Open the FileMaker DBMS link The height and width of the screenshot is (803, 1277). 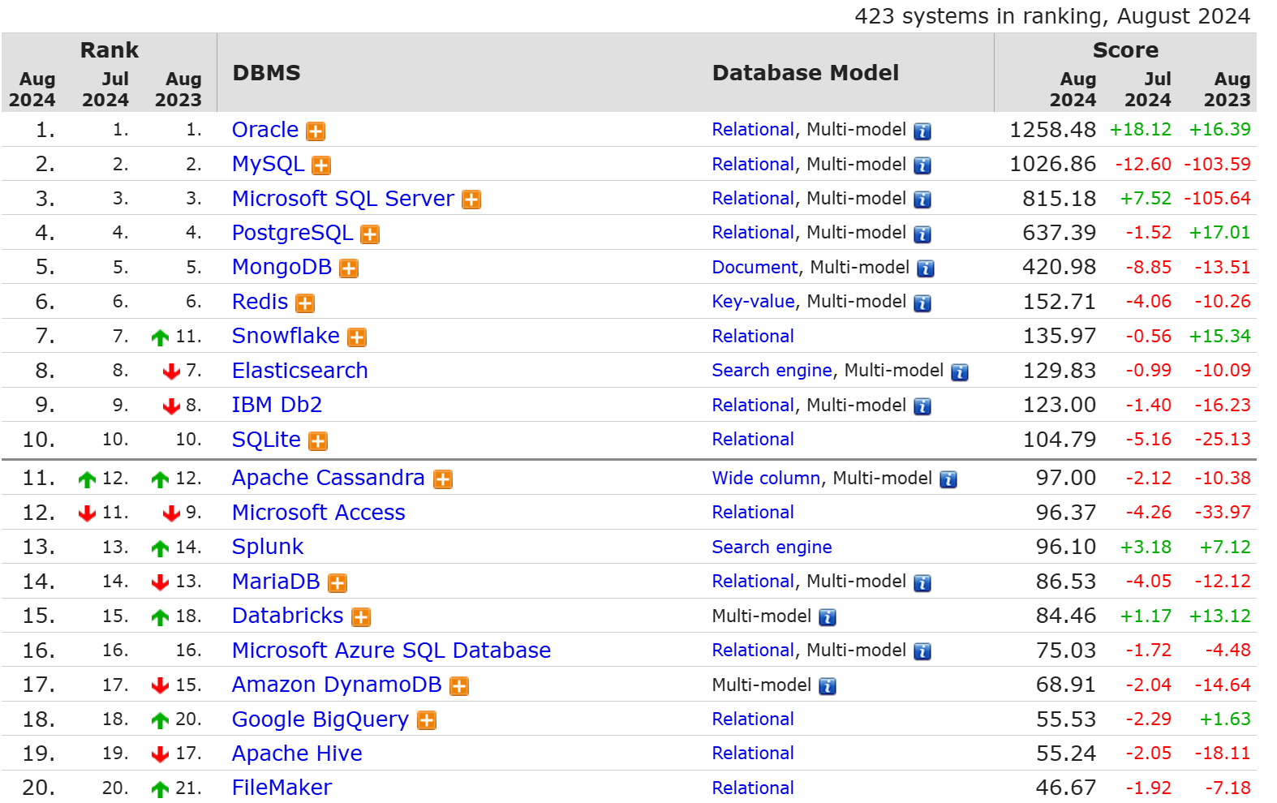coord(282,788)
